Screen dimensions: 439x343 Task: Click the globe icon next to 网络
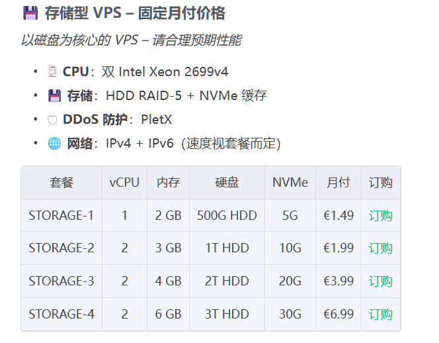[54, 144]
